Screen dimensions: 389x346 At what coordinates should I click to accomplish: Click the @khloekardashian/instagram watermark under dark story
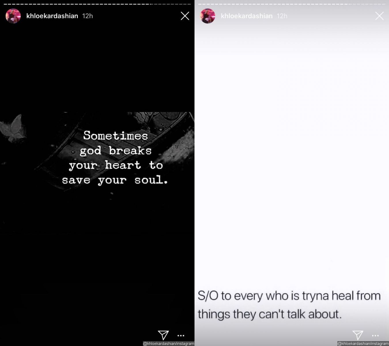[x=169, y=343]
